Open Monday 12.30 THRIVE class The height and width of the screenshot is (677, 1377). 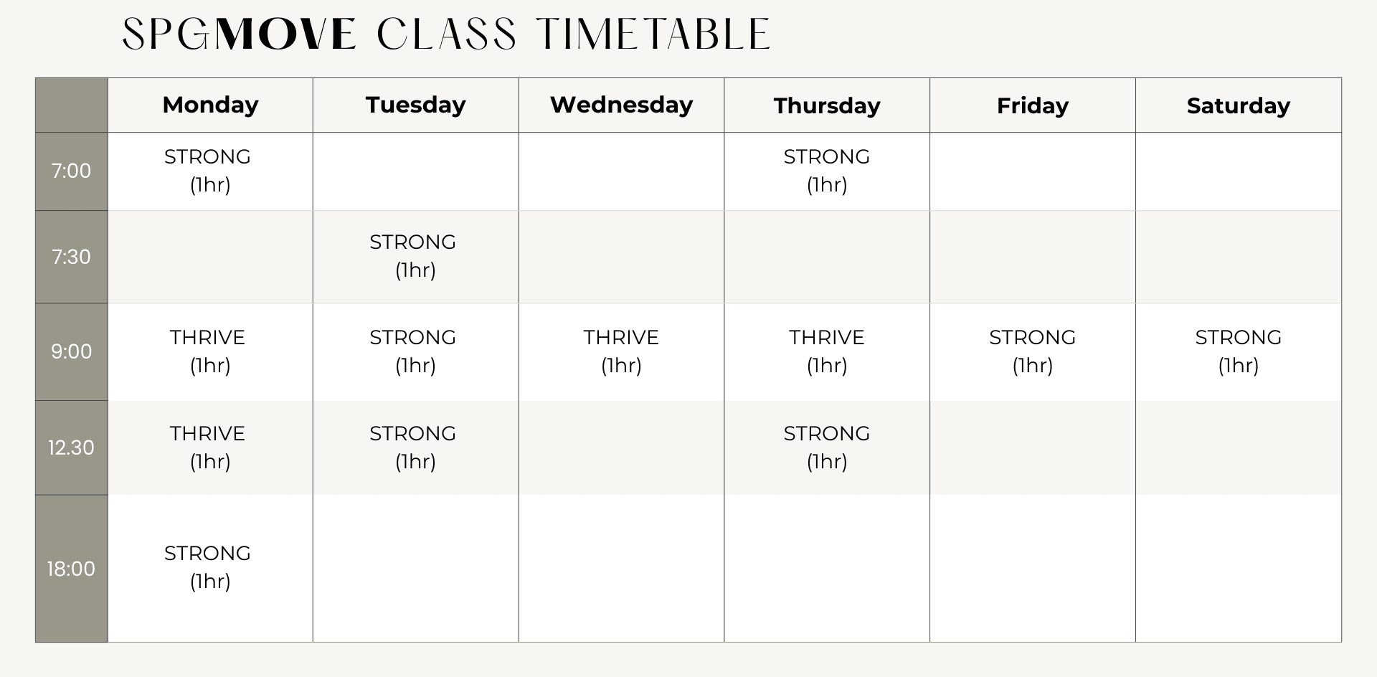click(208, 447)
